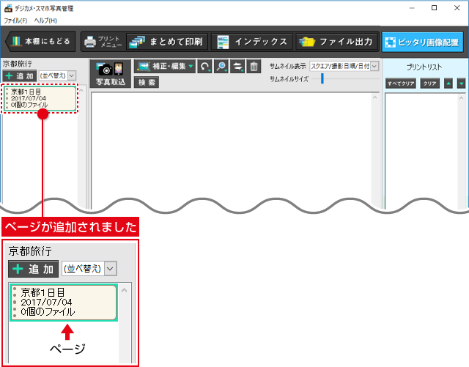
Task: Open the インデックス print option
Action: point(252,42)
